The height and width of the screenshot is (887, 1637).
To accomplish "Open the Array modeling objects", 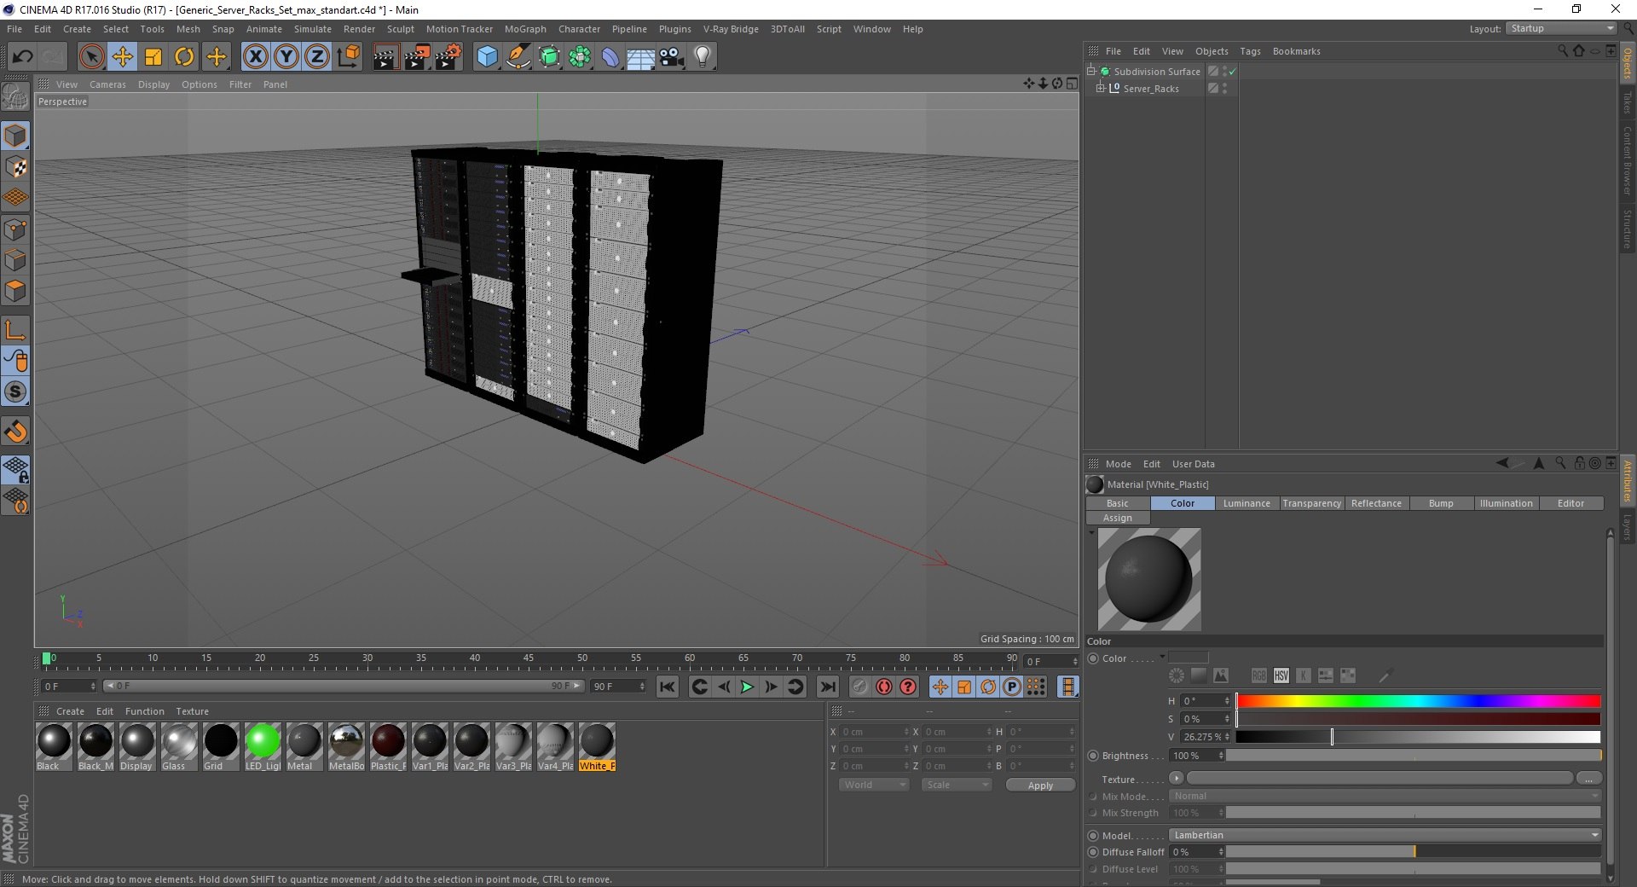I will point(581,57).
